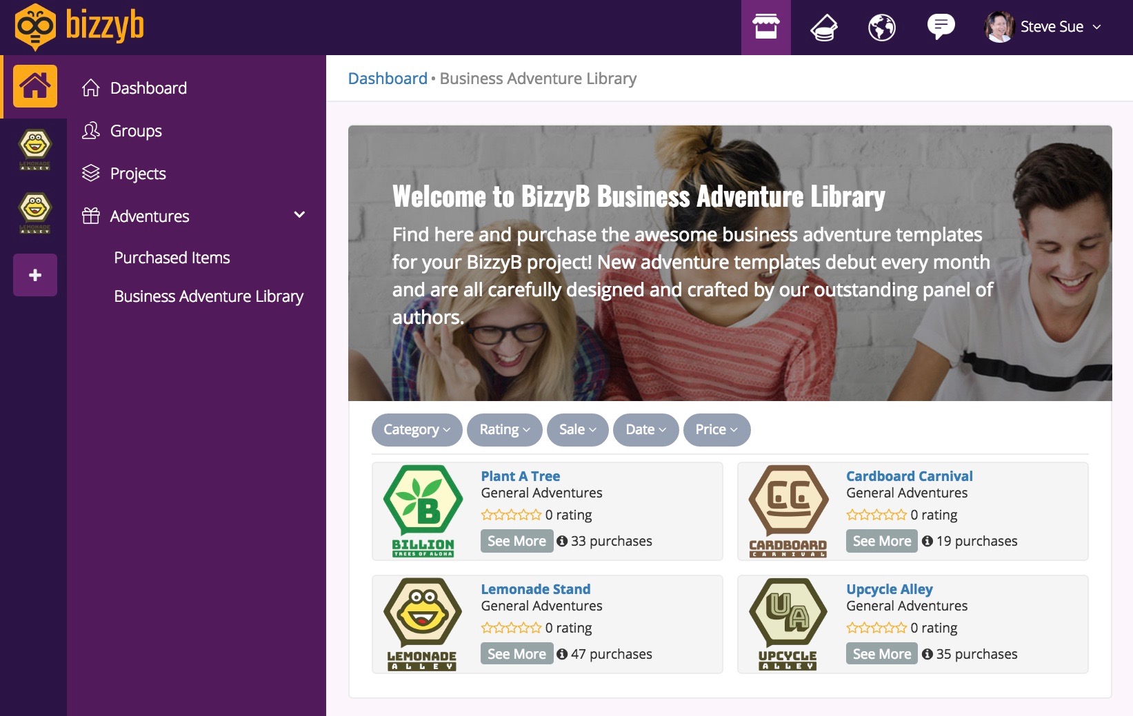Open Purchased Items submenu entry
The image size is (1133, 716).
[172, 258]
